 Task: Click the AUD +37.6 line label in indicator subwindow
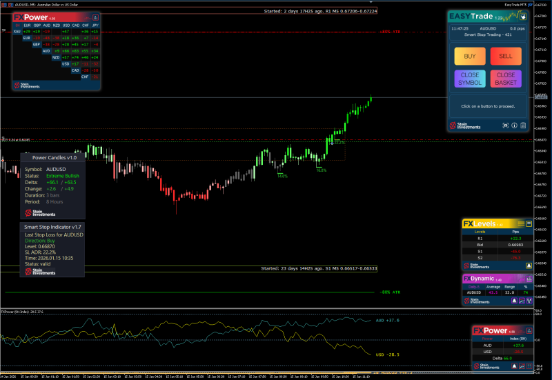388,321
